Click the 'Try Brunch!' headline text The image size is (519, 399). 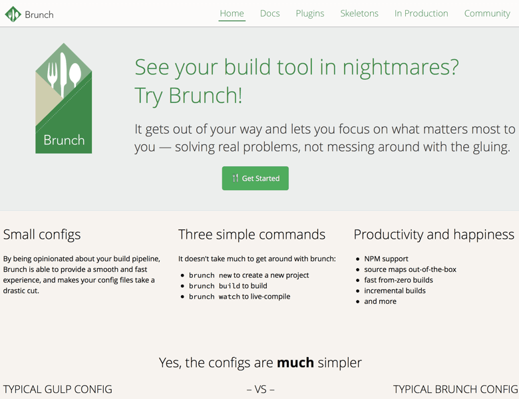click(x=188, y=96)
